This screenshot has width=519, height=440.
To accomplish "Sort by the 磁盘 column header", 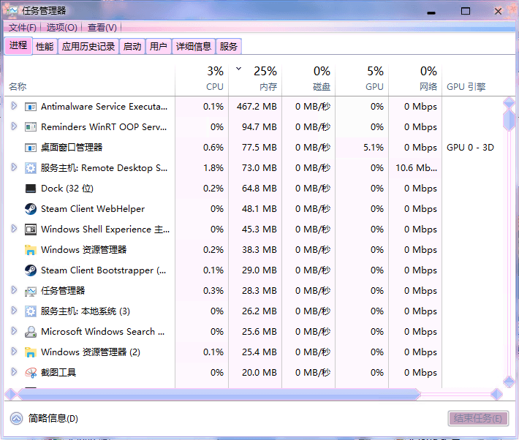I will [x=308, y=79].
